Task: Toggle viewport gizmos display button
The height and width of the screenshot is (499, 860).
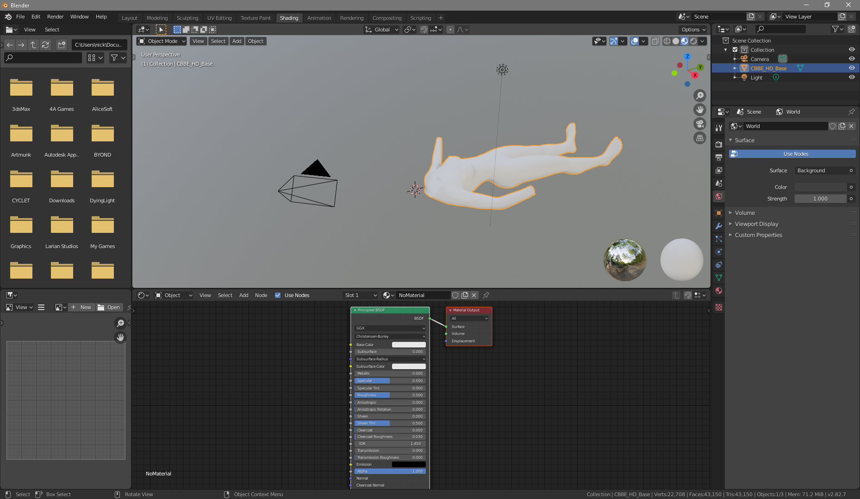Action: 614,41
